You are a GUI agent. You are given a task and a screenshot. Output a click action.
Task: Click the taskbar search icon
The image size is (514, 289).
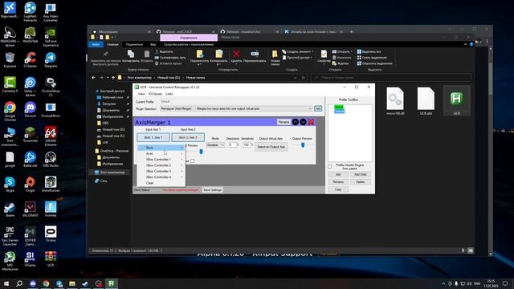(x=19, y=283)
